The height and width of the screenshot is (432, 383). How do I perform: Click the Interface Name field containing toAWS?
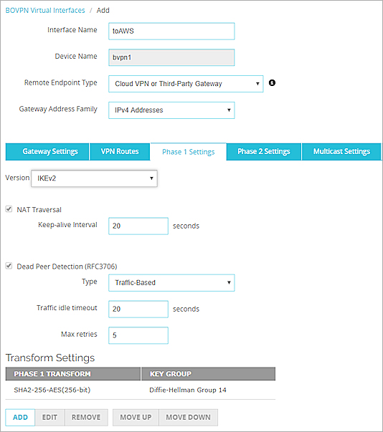click(171, 31)
